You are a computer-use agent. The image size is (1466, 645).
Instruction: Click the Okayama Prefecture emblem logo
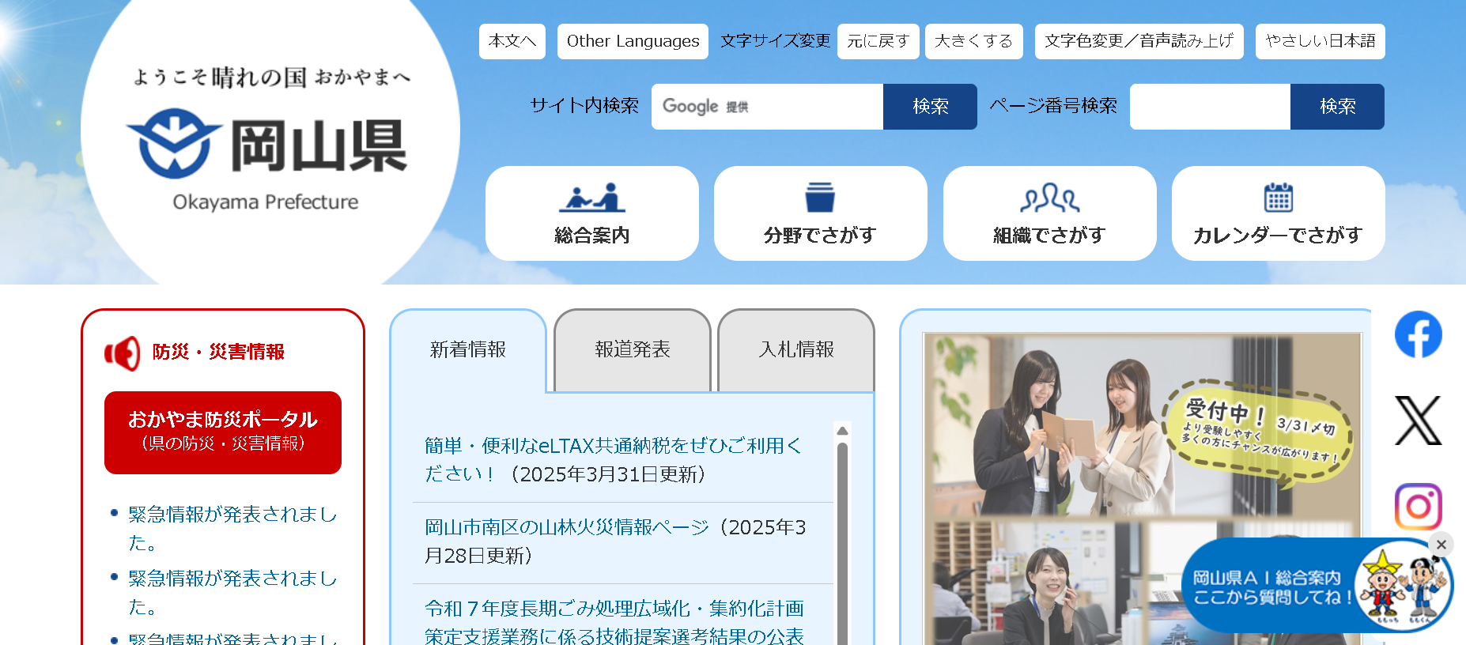click(x=175, y=144)
